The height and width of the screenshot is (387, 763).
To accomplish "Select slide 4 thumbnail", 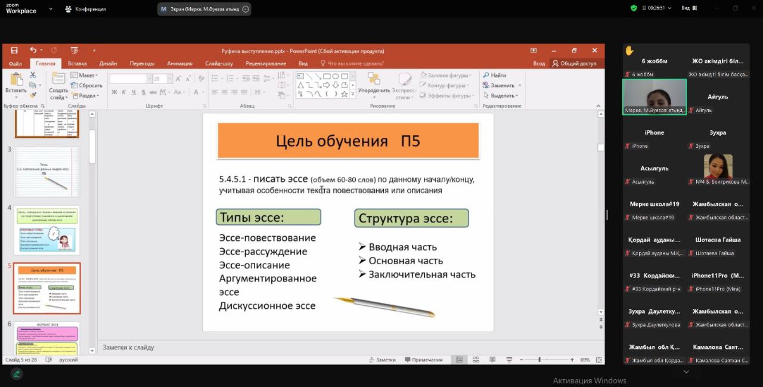I will tap(46, 230).
